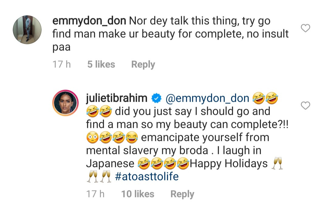This screenshot has height=202, width=328.
Task: Open the julietibrahim username link
Action: pyautogui.click(x=117, y=98)
